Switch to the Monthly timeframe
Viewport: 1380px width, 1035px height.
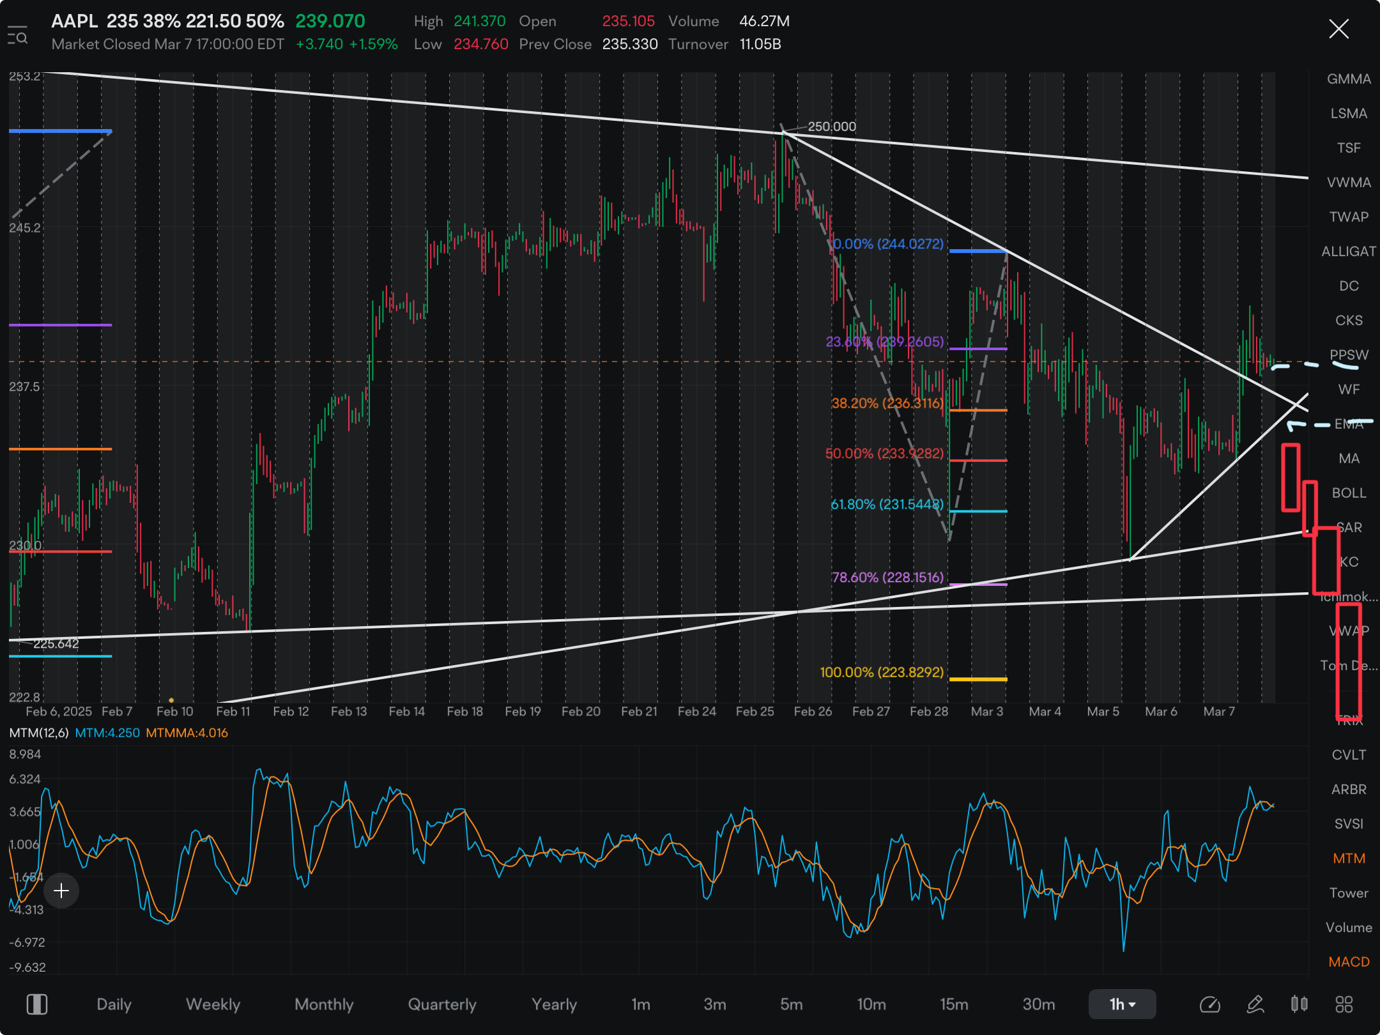coord(324,1004)
